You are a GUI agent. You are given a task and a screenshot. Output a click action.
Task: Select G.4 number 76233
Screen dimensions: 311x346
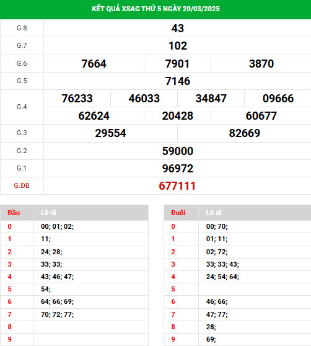[x=77, y=99]
